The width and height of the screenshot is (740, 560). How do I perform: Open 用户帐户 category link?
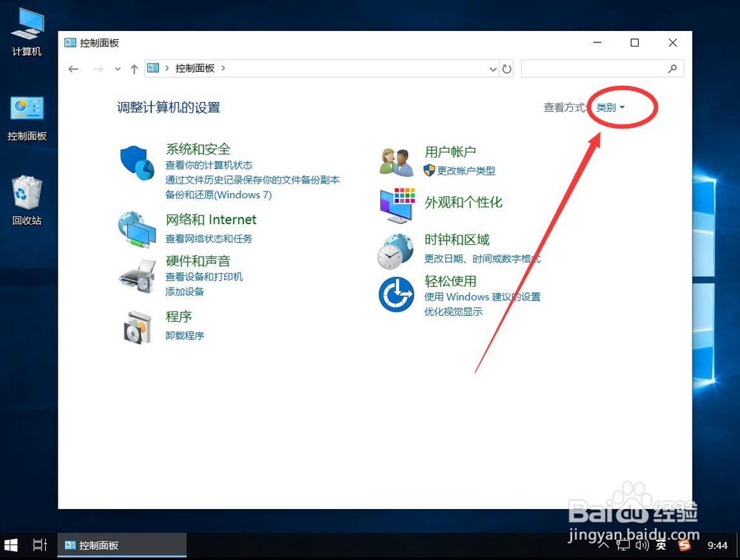tap(450, 152)
